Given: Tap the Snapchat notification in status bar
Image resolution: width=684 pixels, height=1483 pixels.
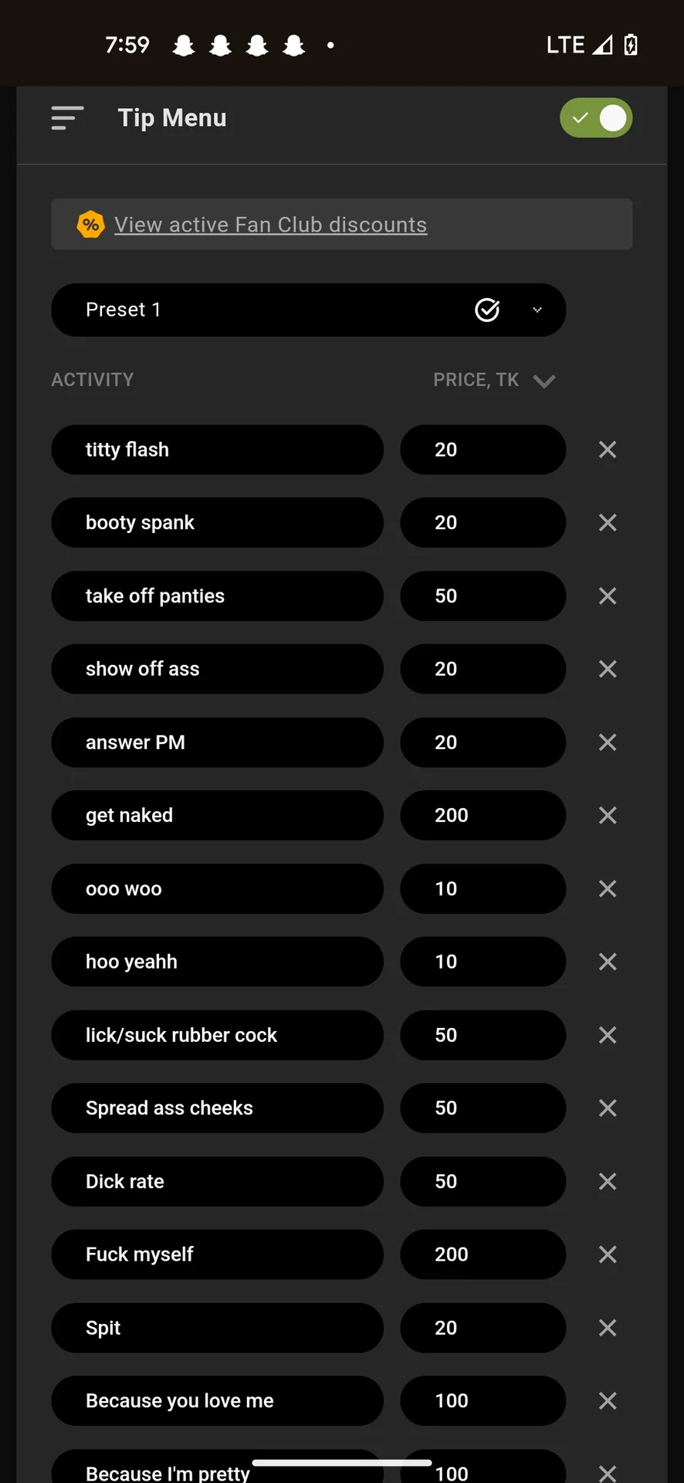Looking at the screenshot, I should point(184,46).
